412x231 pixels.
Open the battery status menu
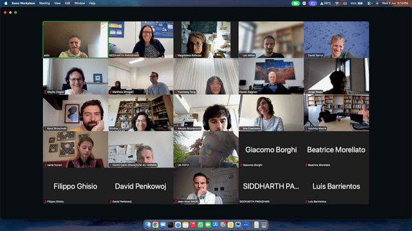(357, 3)
